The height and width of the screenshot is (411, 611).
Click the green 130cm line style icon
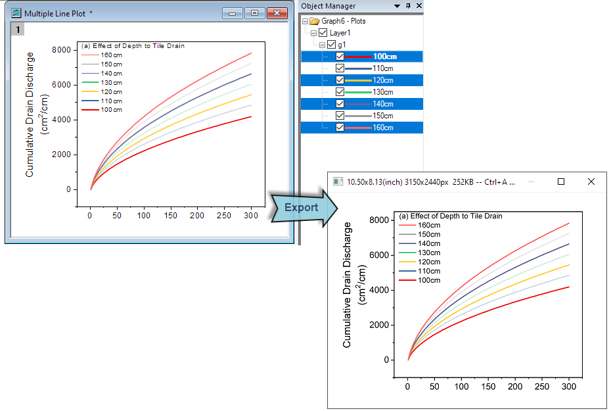(357, 91)
